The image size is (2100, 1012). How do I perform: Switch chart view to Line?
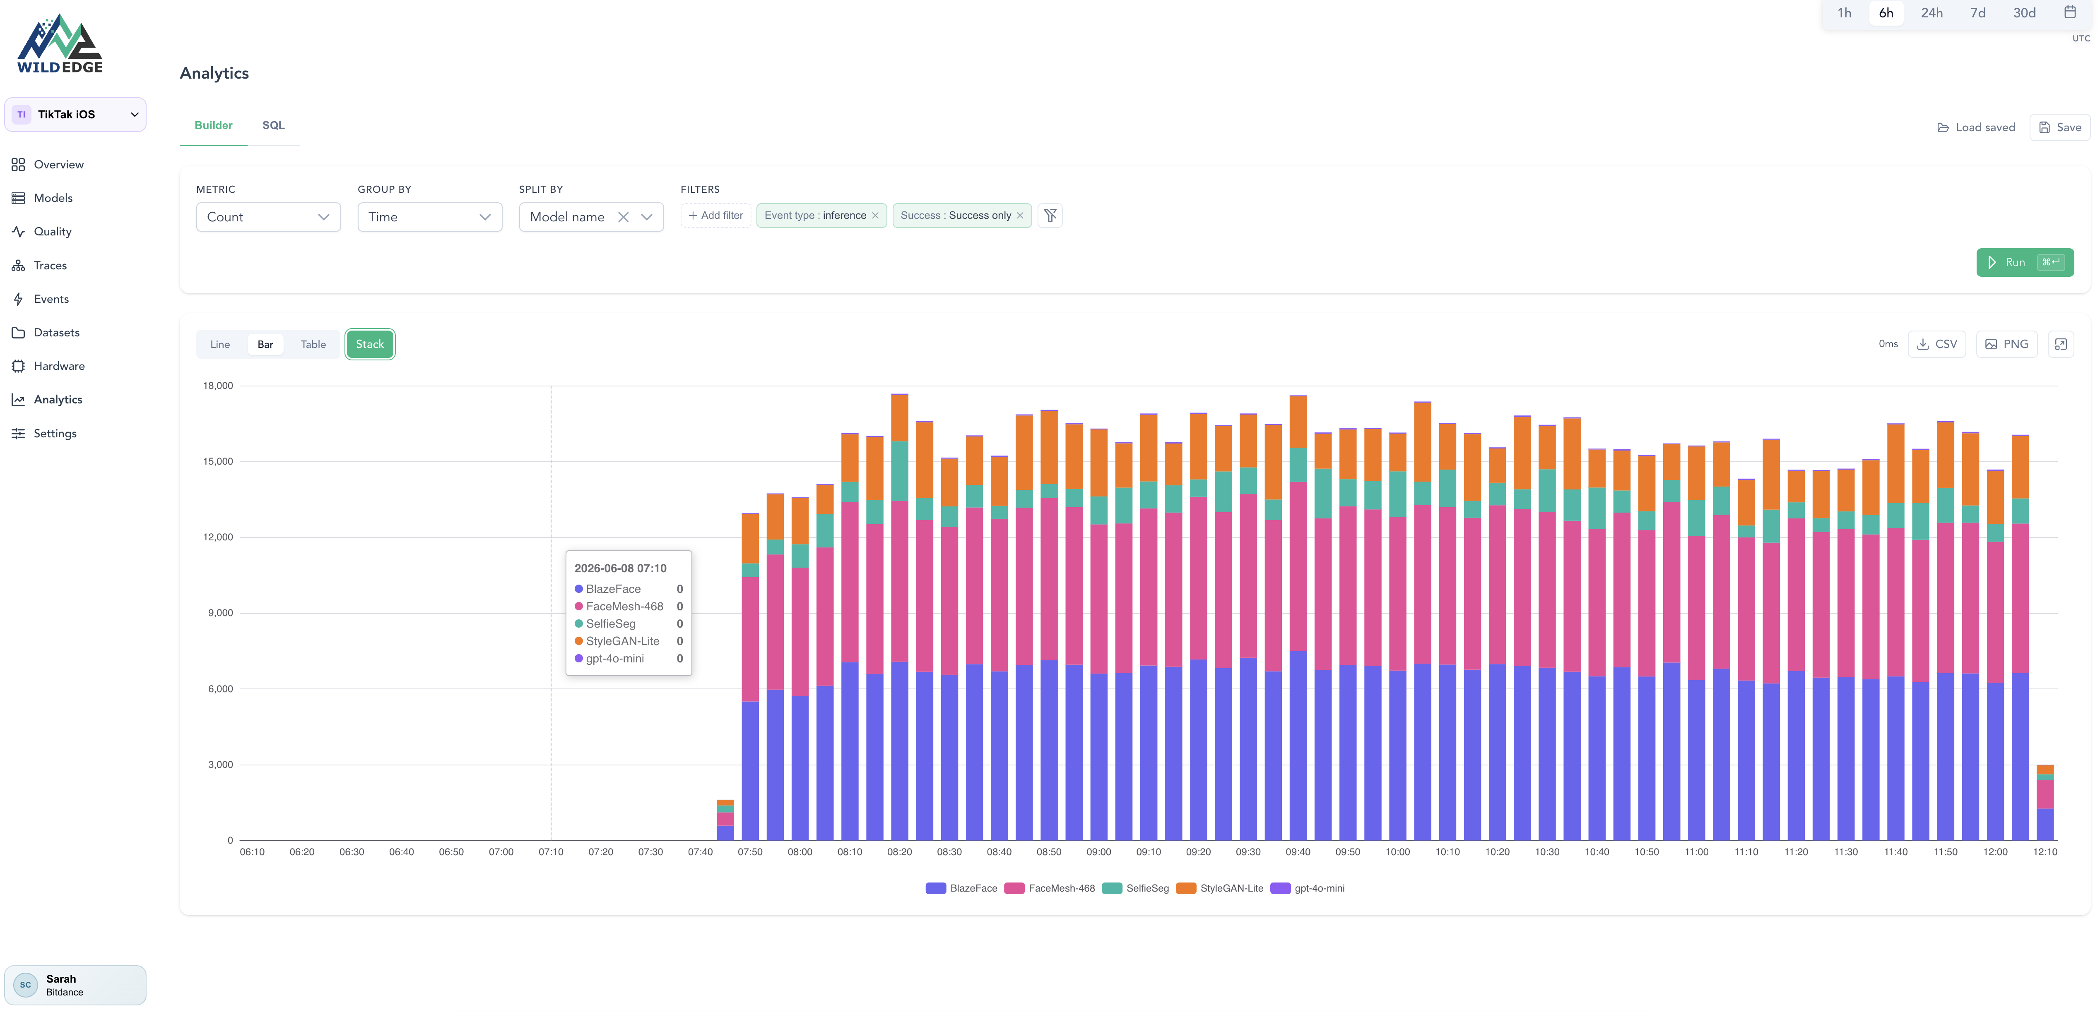(220, 345)
